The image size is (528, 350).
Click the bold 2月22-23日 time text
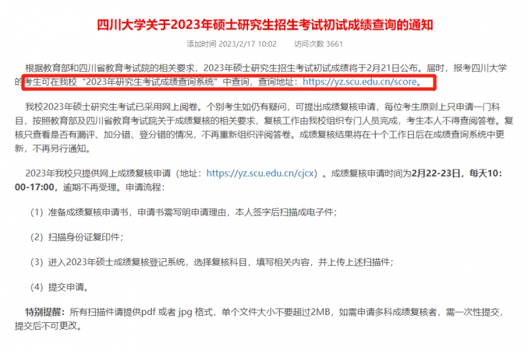tap(436, 173)
